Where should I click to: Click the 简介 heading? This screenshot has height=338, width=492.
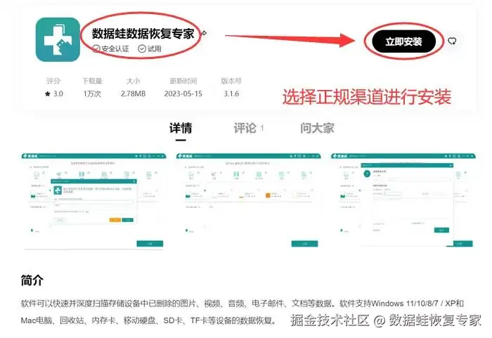(x=32, y=280)
